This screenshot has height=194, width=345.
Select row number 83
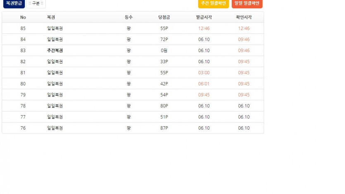click(x=23, y=50)
